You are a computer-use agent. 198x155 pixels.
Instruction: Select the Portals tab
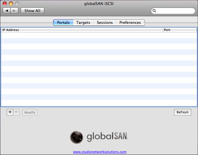coord(63,22)
